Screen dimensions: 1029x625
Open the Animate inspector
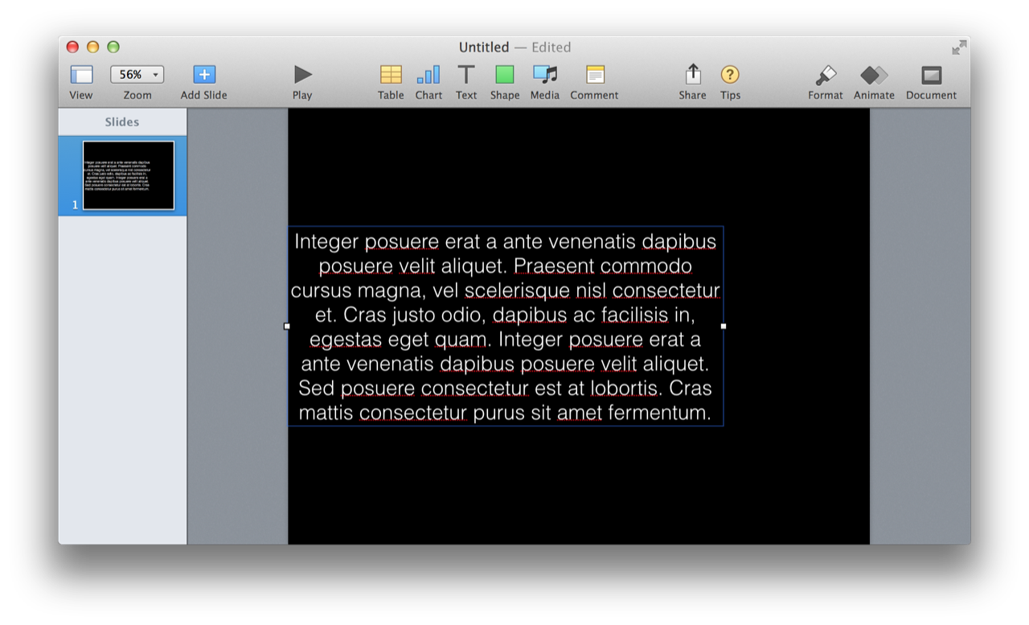coord(874,75)
